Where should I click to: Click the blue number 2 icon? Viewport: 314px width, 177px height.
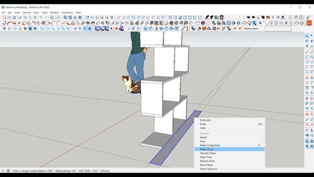click(122, 29)
